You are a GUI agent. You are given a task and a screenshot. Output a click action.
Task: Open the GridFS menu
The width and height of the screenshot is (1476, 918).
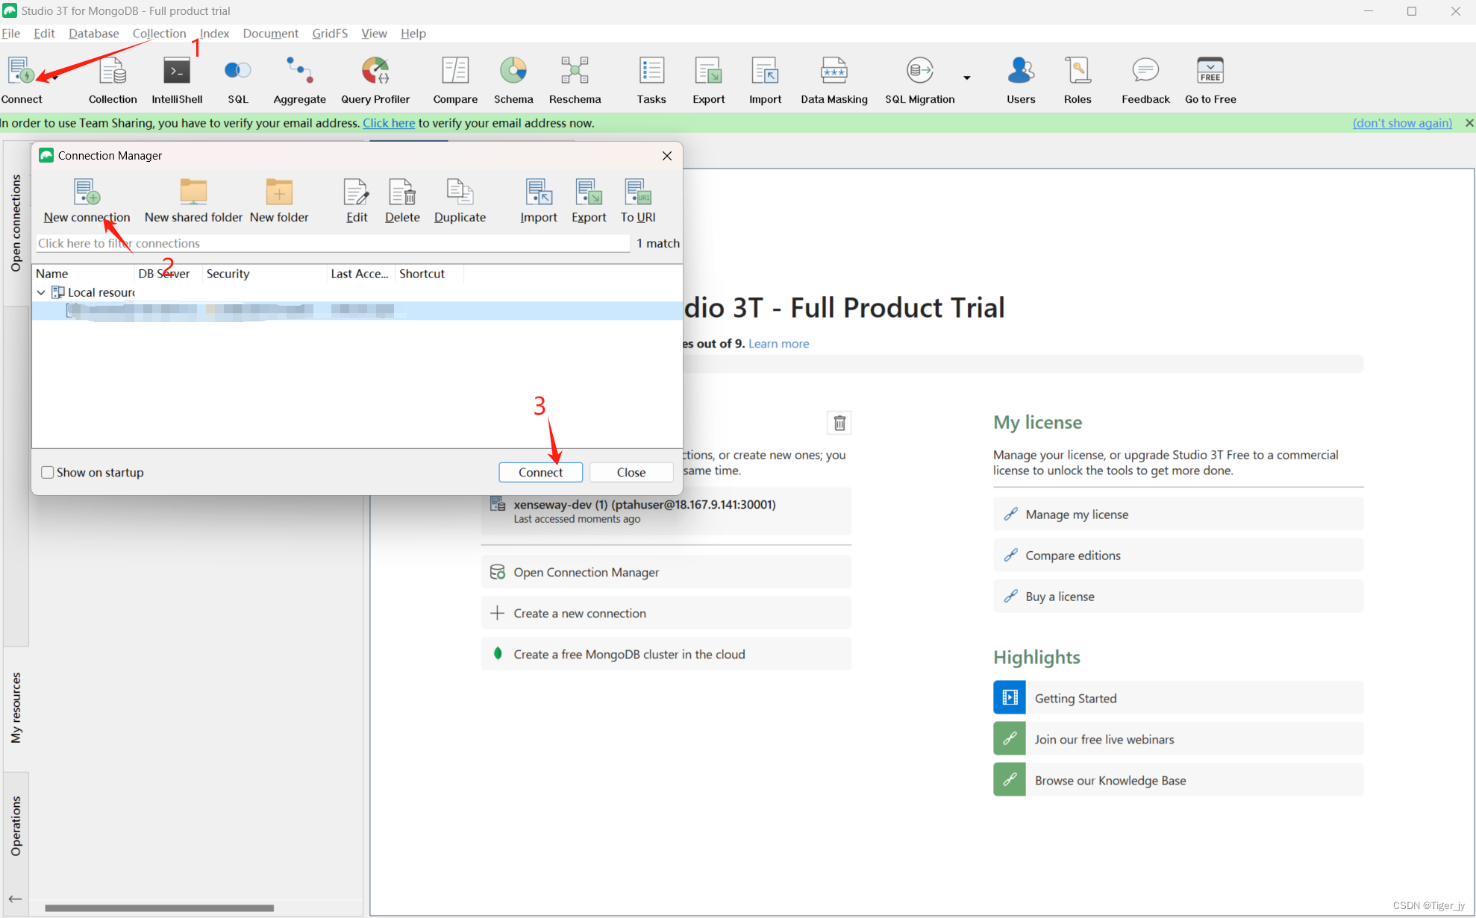click(330, 34)
